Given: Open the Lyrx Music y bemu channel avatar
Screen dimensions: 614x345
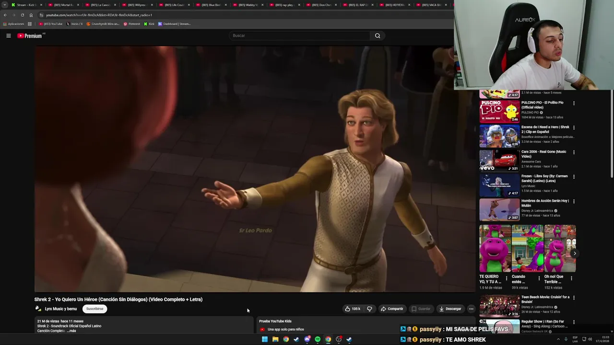Looking at the screenshot, I should click(38, 309).
